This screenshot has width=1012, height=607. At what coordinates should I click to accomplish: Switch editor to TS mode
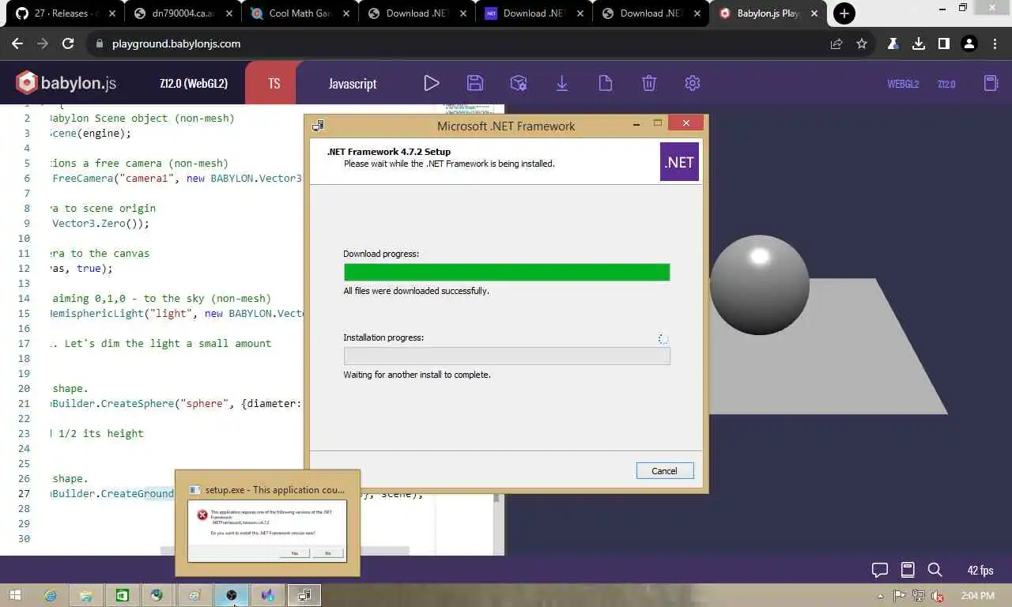pos(274,83)
